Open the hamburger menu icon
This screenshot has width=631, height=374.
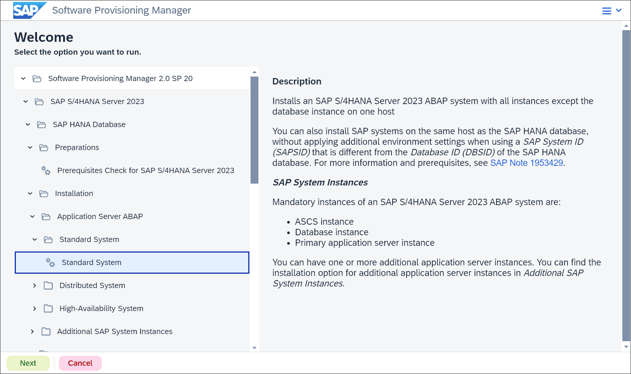pos(606,11)
